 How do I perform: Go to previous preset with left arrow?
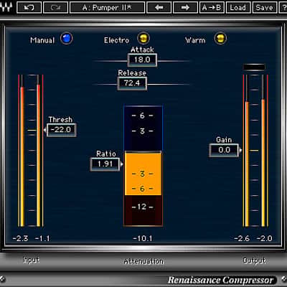click(159, 7)
